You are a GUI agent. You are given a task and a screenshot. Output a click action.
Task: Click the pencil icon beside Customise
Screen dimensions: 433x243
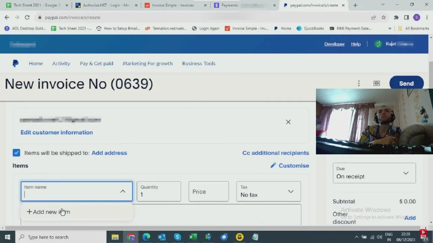273,165
